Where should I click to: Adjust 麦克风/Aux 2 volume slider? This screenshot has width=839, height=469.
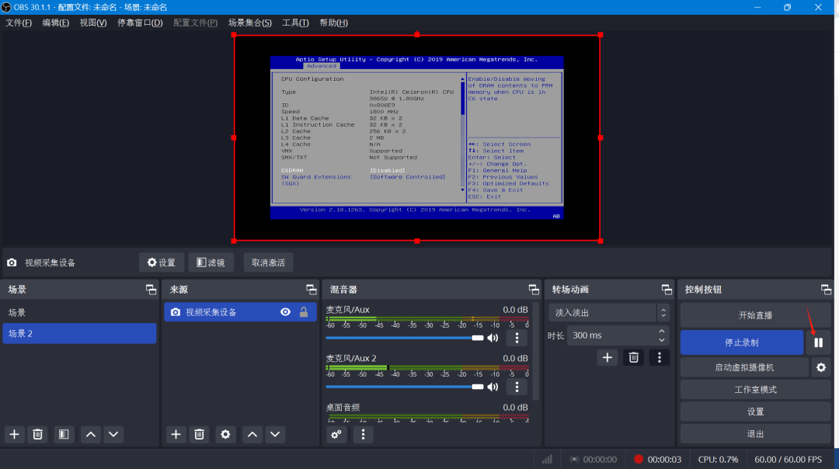coord(405,387)
